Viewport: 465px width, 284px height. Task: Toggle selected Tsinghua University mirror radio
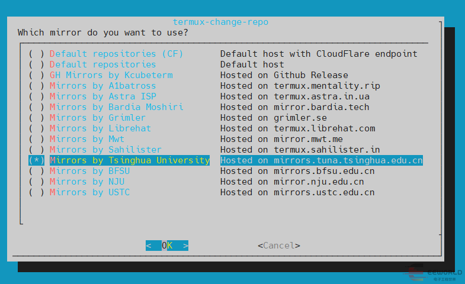[x=36, y=160]
